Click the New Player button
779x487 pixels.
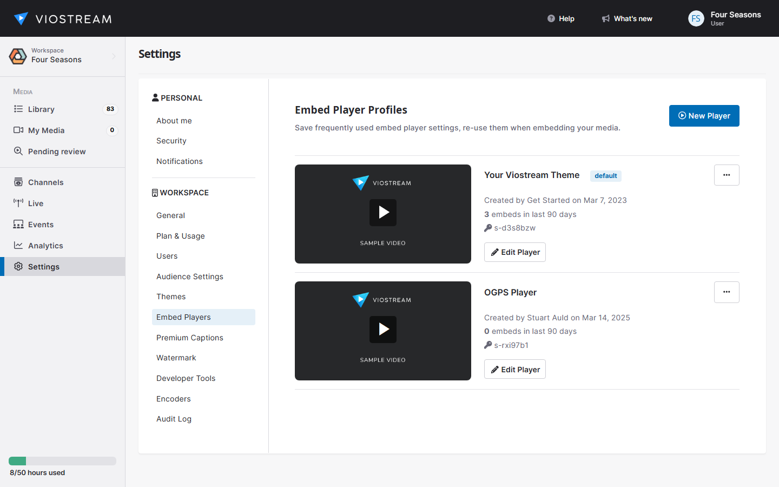coord(704,116)
